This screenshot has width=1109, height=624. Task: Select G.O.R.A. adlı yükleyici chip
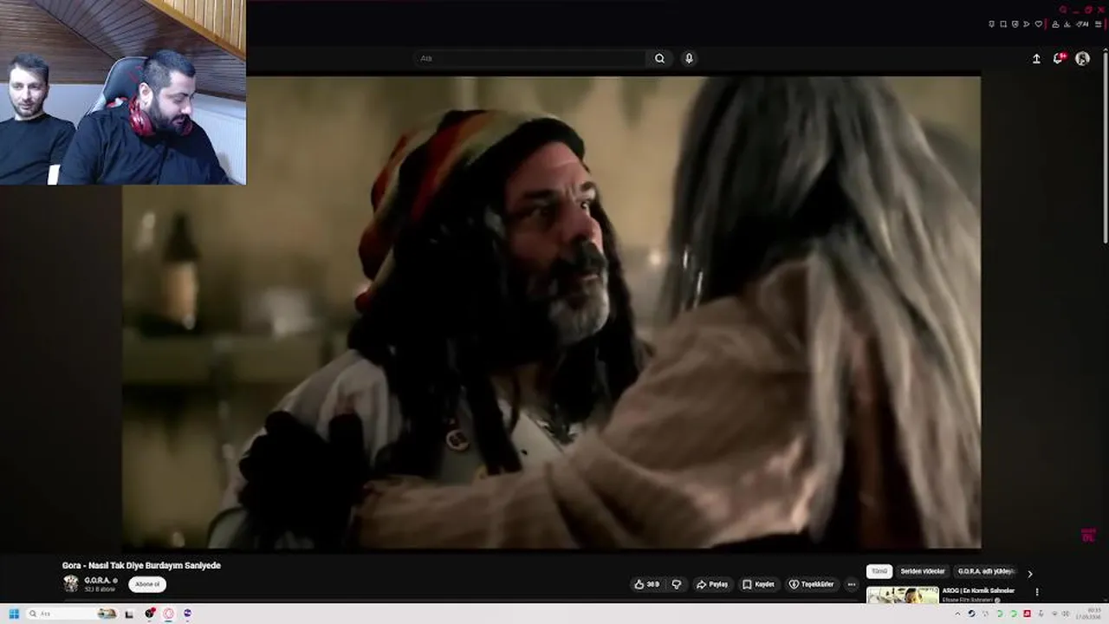[x=986, y=572]
